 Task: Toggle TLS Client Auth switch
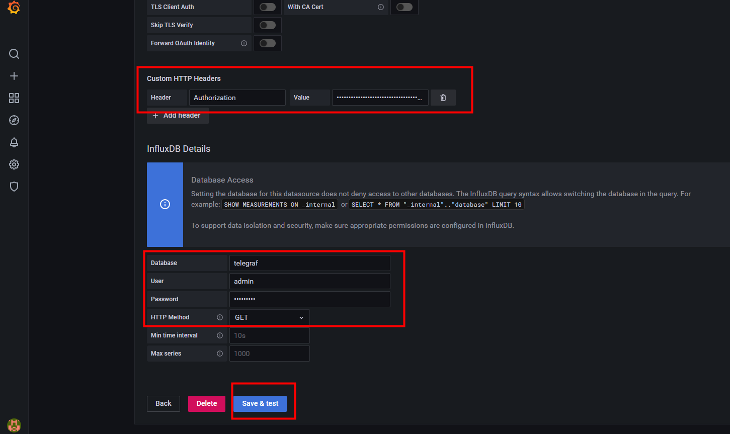tap(268, 7)
